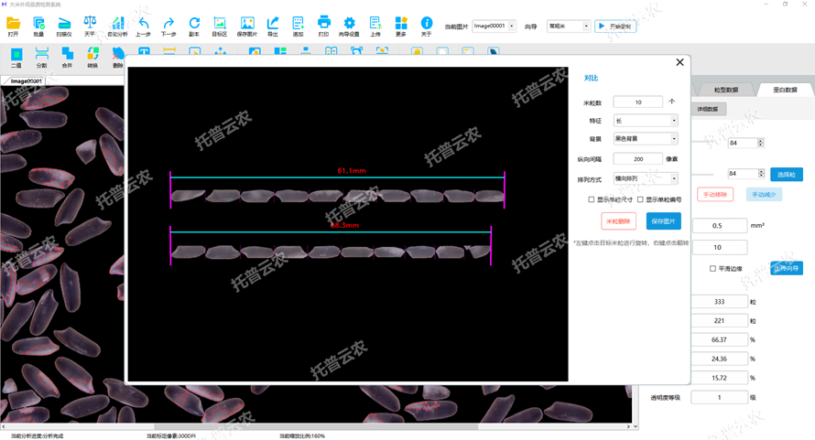Click the blue 保存图片 button in dialog
The width and height of the screenshot is (815, 440).
[x=663, y=221]
